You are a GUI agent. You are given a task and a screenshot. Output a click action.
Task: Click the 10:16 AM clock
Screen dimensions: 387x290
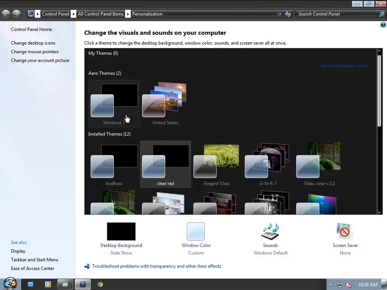pos(367,285)
